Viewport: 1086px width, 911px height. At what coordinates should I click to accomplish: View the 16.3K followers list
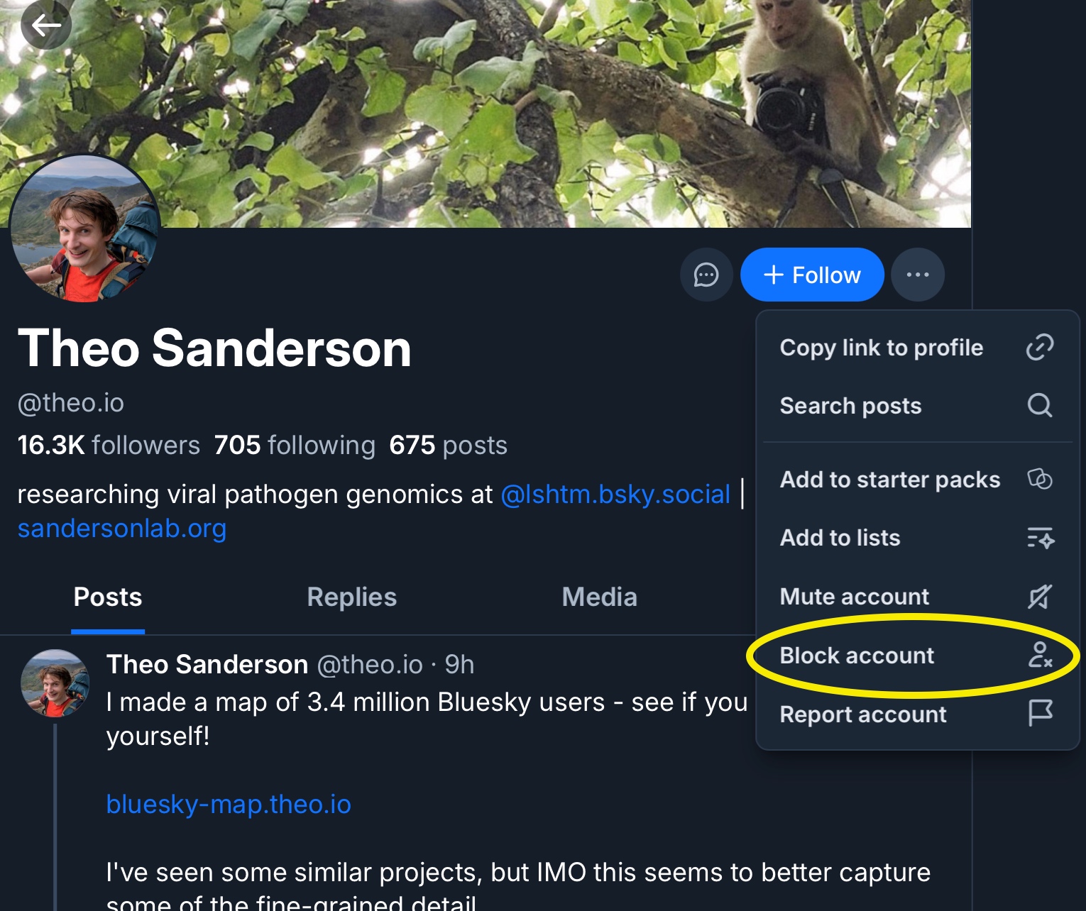(x=109, y=446)
